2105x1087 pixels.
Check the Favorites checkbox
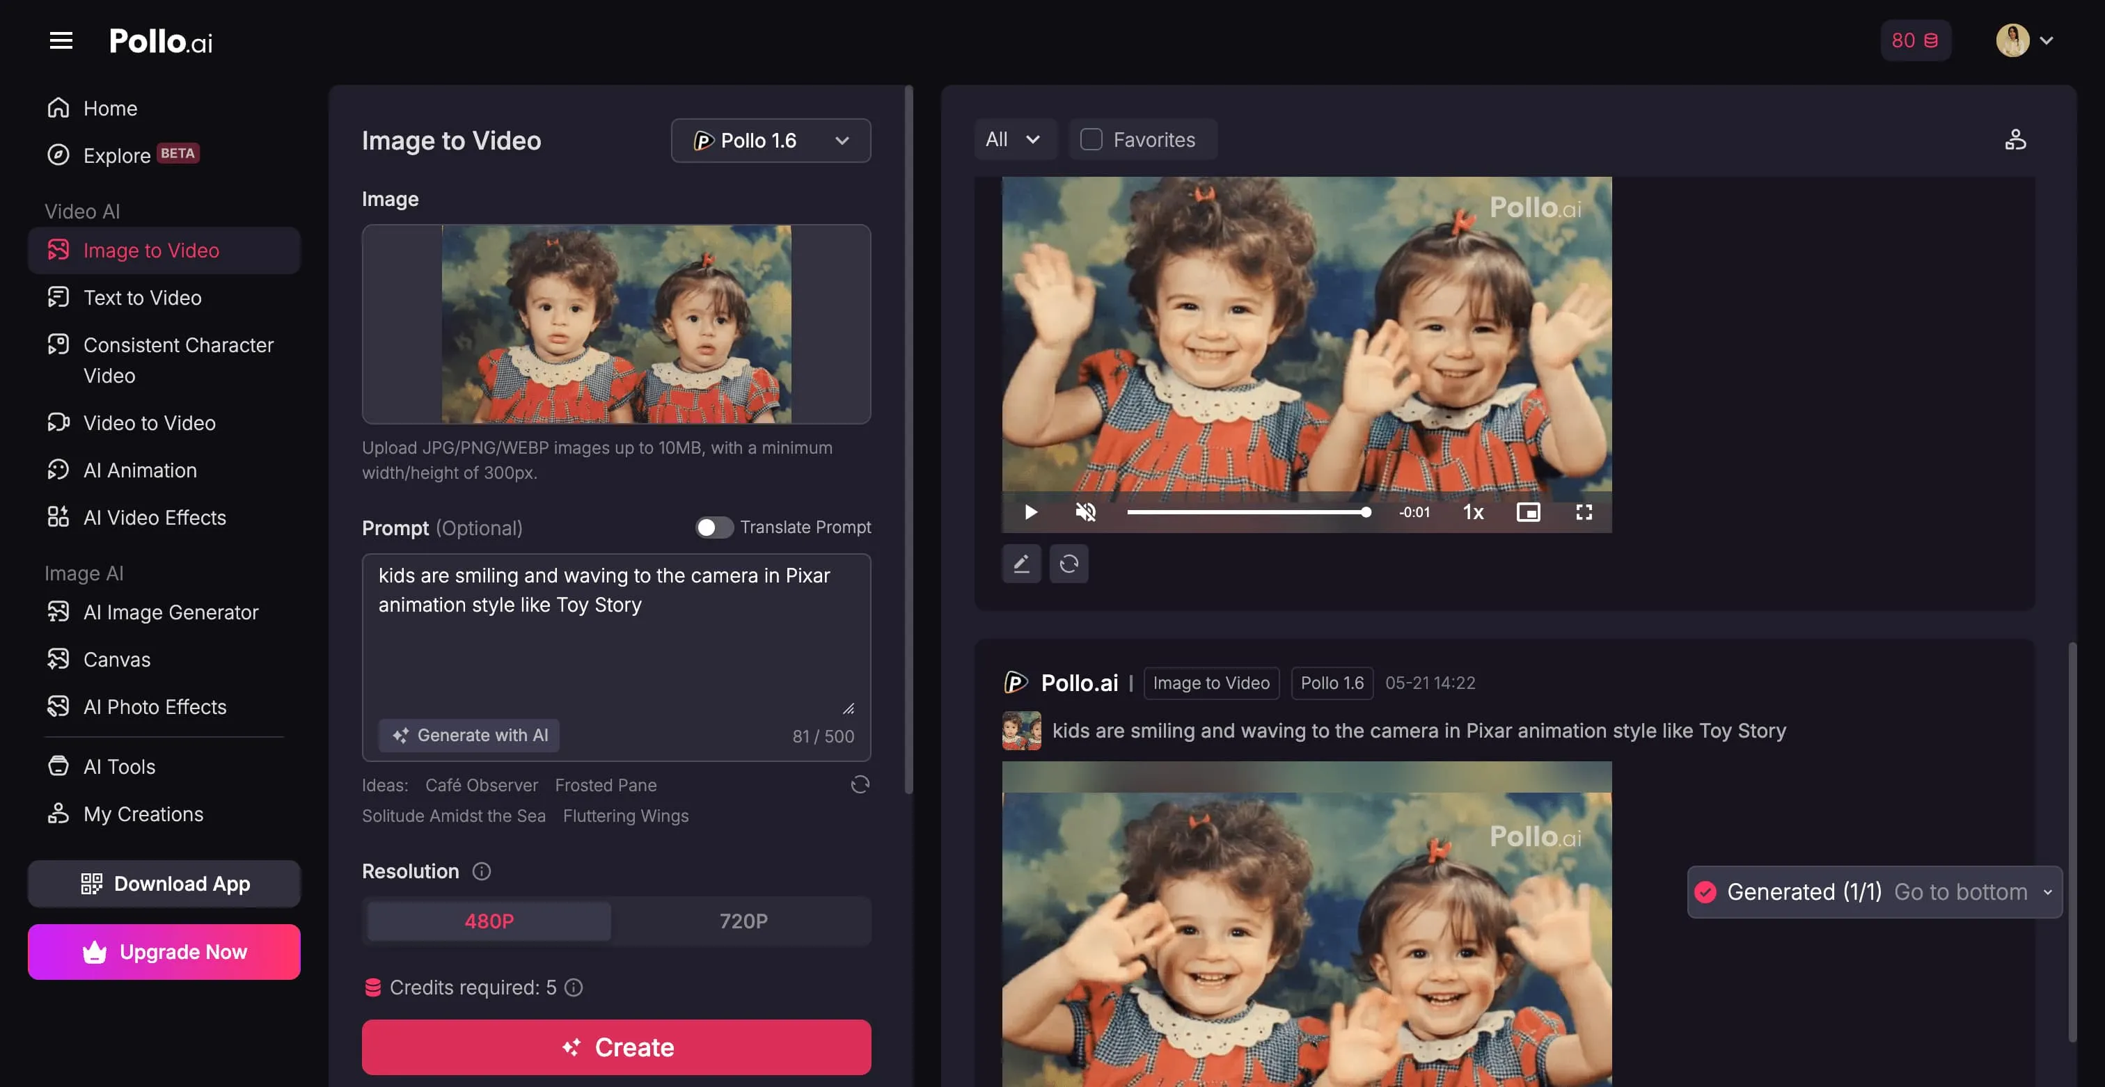click(1091, 140)
